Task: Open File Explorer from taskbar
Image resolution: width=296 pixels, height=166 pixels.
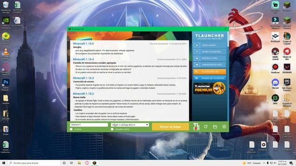Action: pos(79,163)
